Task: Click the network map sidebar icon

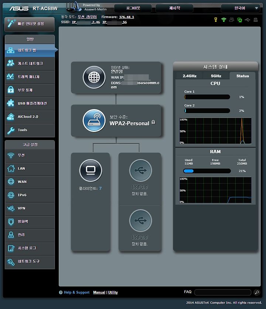Action: (x=11, y=50)
